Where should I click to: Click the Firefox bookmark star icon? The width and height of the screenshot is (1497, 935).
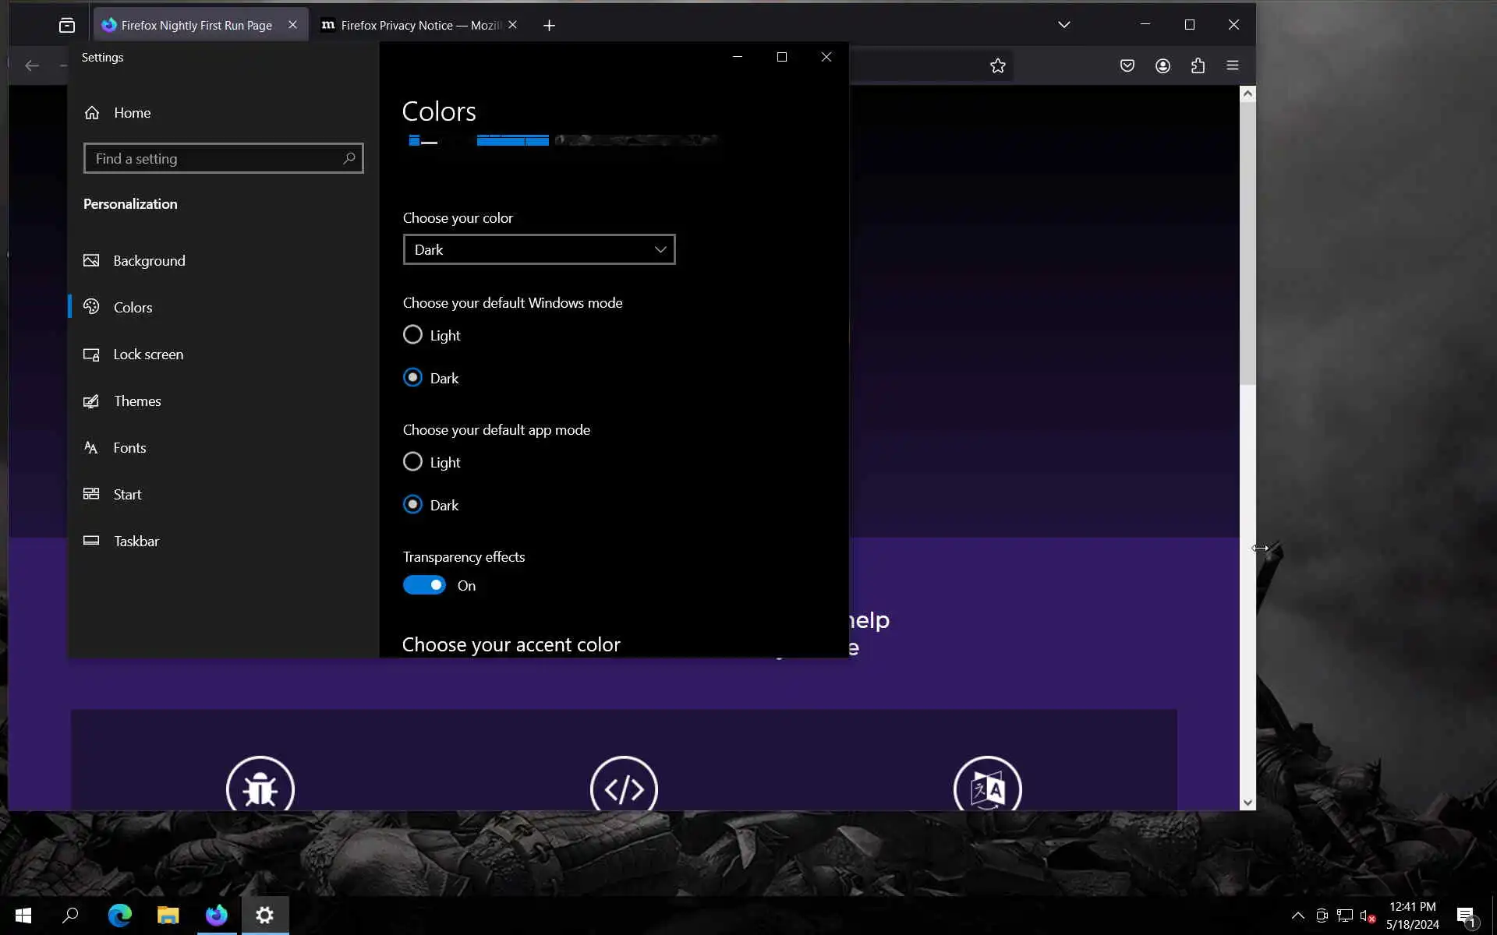[x=997, y=66]
